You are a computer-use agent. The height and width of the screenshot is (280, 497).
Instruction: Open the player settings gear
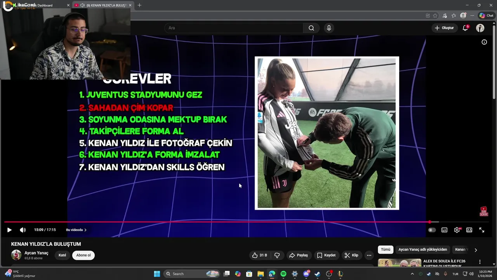click(457, 230)
